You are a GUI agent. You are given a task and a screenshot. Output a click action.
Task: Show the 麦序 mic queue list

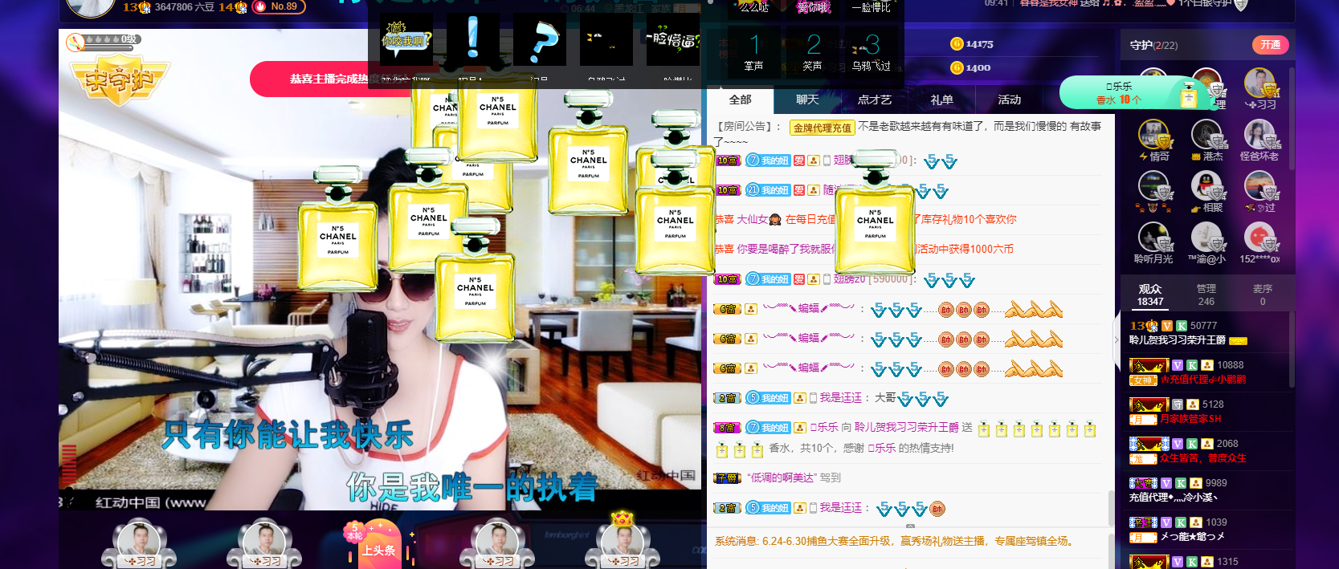(x=1263, y=295)
